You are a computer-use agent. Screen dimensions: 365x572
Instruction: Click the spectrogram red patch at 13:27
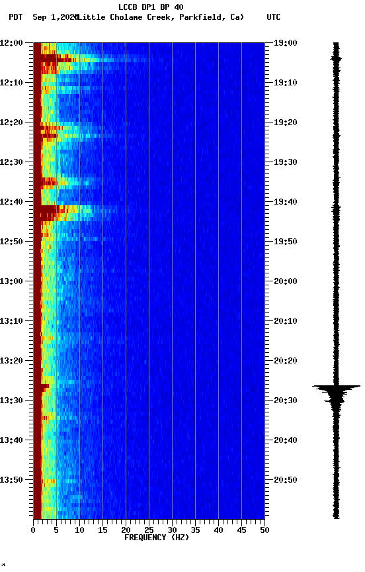(45, 387)
